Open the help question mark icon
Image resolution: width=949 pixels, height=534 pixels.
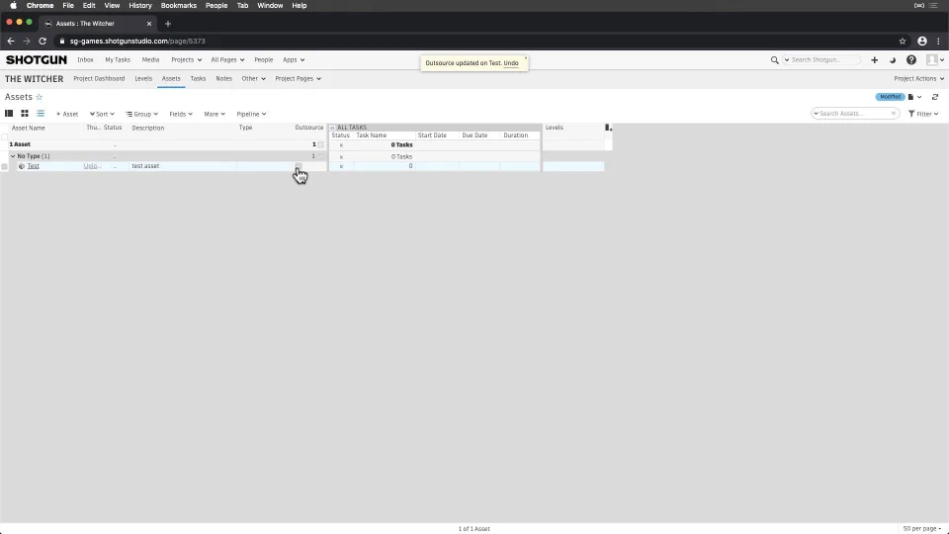pos(910,60)
